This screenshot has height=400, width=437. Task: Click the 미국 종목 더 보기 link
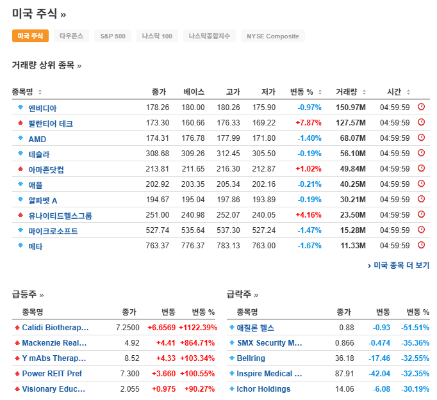399,265
